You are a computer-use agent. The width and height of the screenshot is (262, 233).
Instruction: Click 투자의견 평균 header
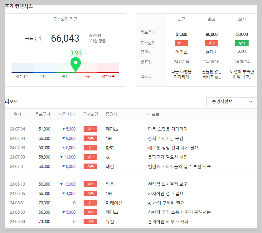(65, 19)
